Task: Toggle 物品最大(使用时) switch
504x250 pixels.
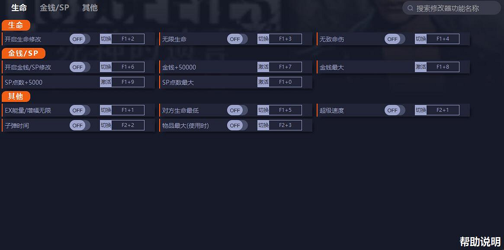Action: (237, 125)
